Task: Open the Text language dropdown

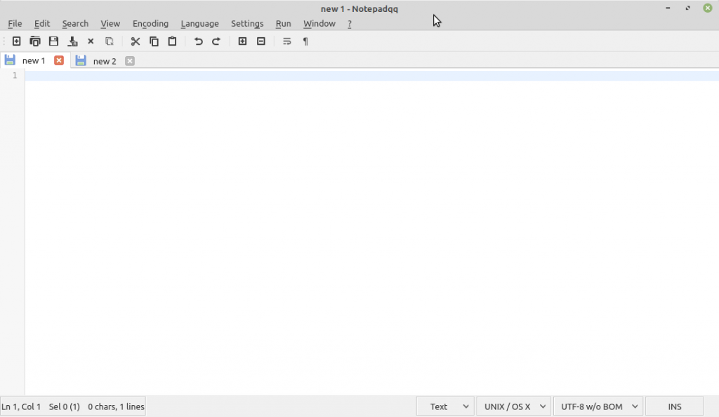Action: coord(445,406)
